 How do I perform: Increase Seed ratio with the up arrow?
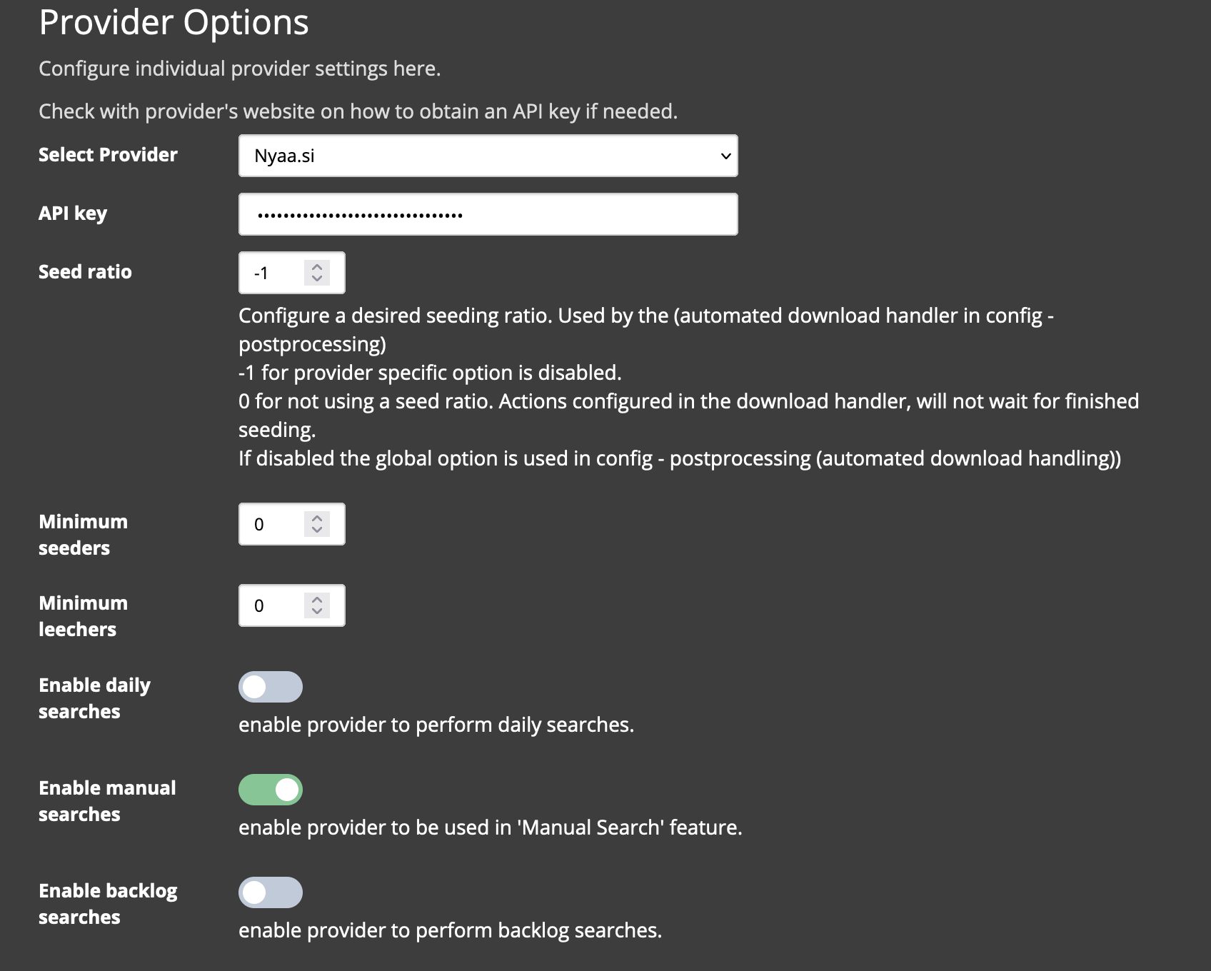click(317, 267)
